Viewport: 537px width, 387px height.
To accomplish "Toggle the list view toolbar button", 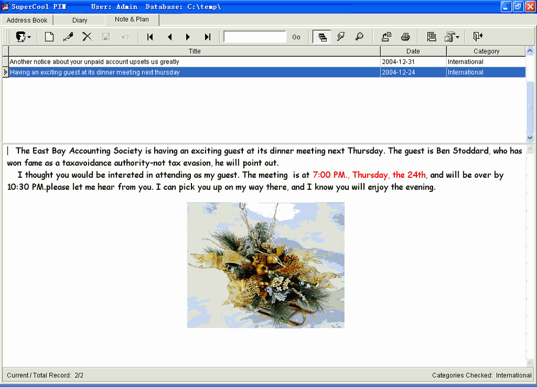I will point(322,37).
